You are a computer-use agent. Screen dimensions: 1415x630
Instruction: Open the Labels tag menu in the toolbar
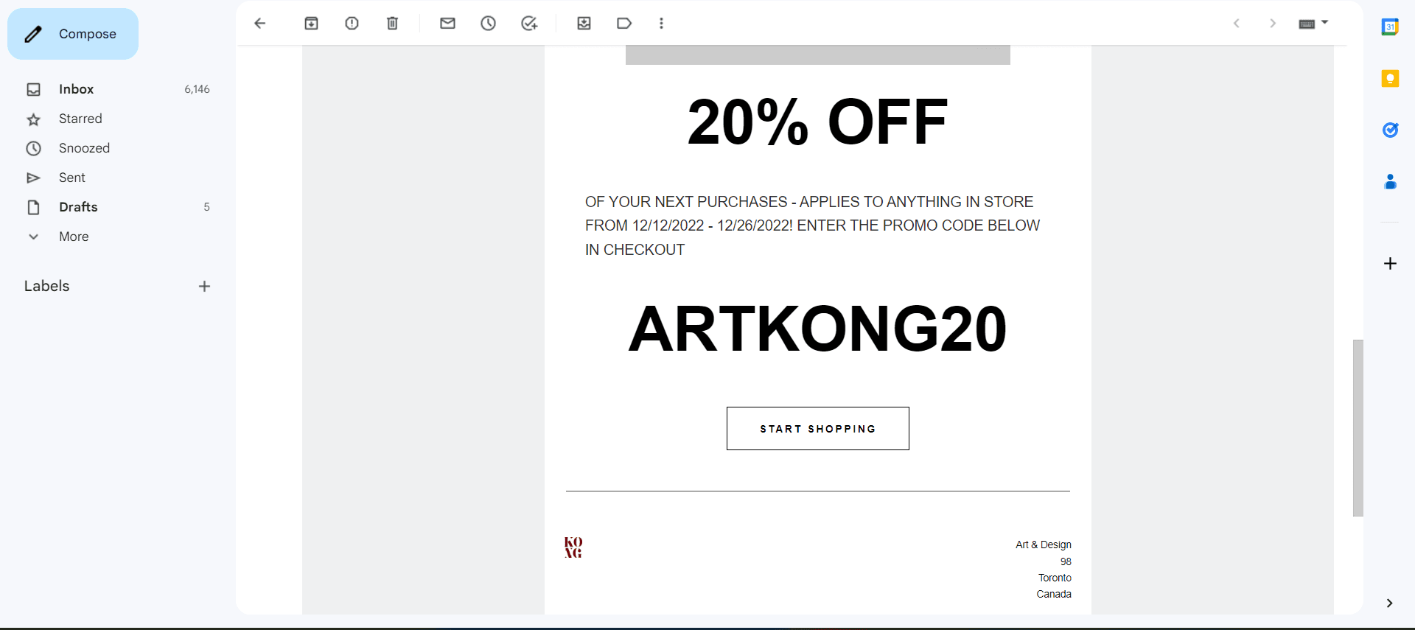624,24
